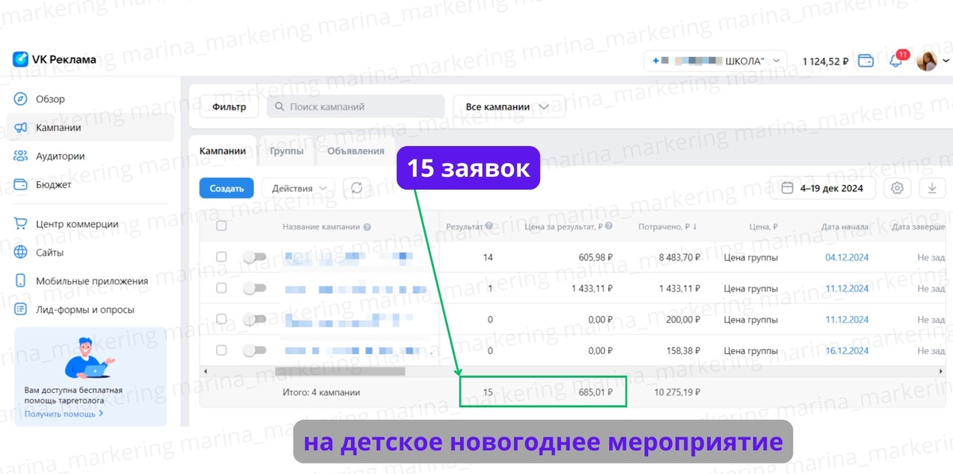Toggle switch for campaign started 16.12.2024
The width and height of the screenshot is (953, 474).
pos(254,350)
